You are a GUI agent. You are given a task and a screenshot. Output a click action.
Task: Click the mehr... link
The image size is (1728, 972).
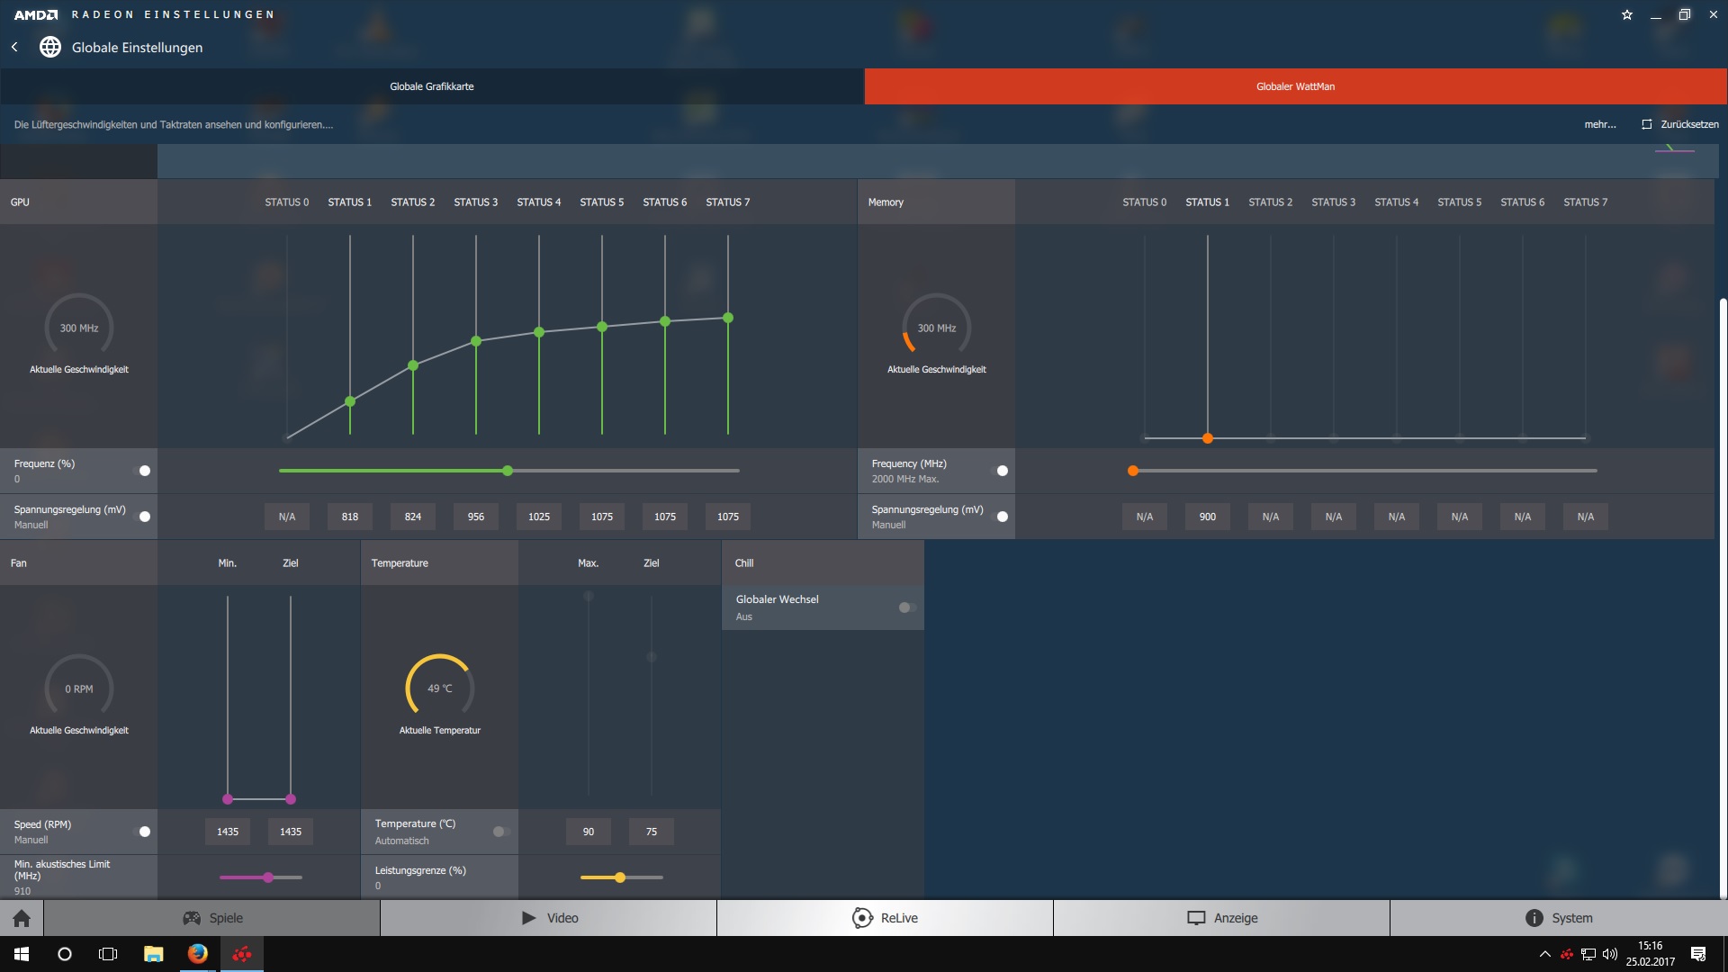coord(1599,124)
